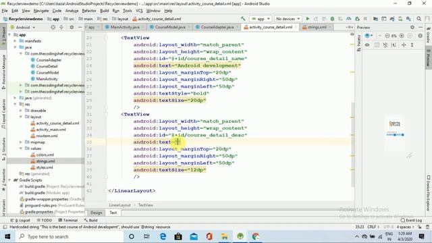The width and height of the screenshot is (432, 243).
Task: Open the Android project view dropdown
Action: click(23, 27)
